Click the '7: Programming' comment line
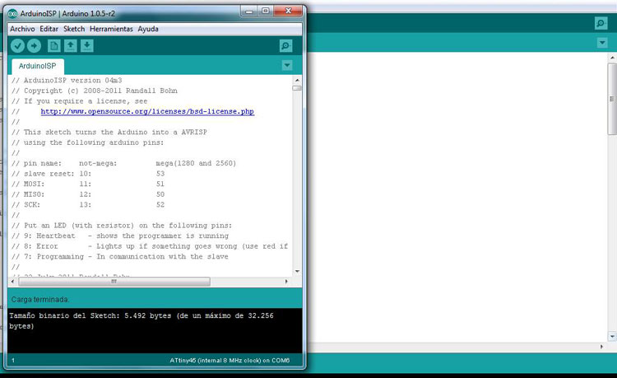 pyautogui.click(x=120, y=257)
